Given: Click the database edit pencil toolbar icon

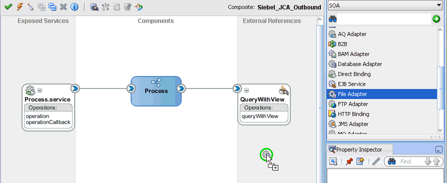Looking at the screenshot, I should (128, 7).
